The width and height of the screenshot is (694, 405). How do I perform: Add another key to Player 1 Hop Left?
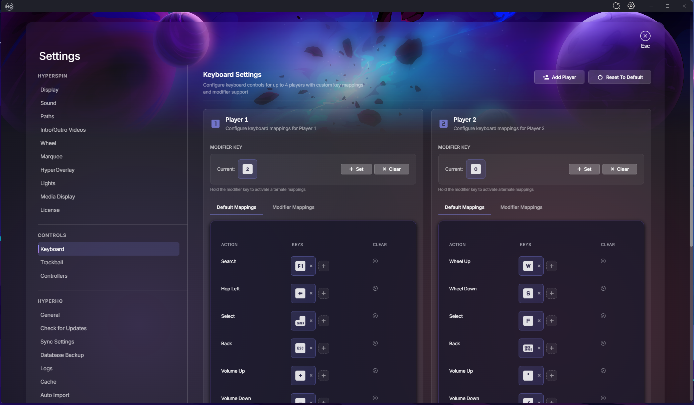point(323,293)
